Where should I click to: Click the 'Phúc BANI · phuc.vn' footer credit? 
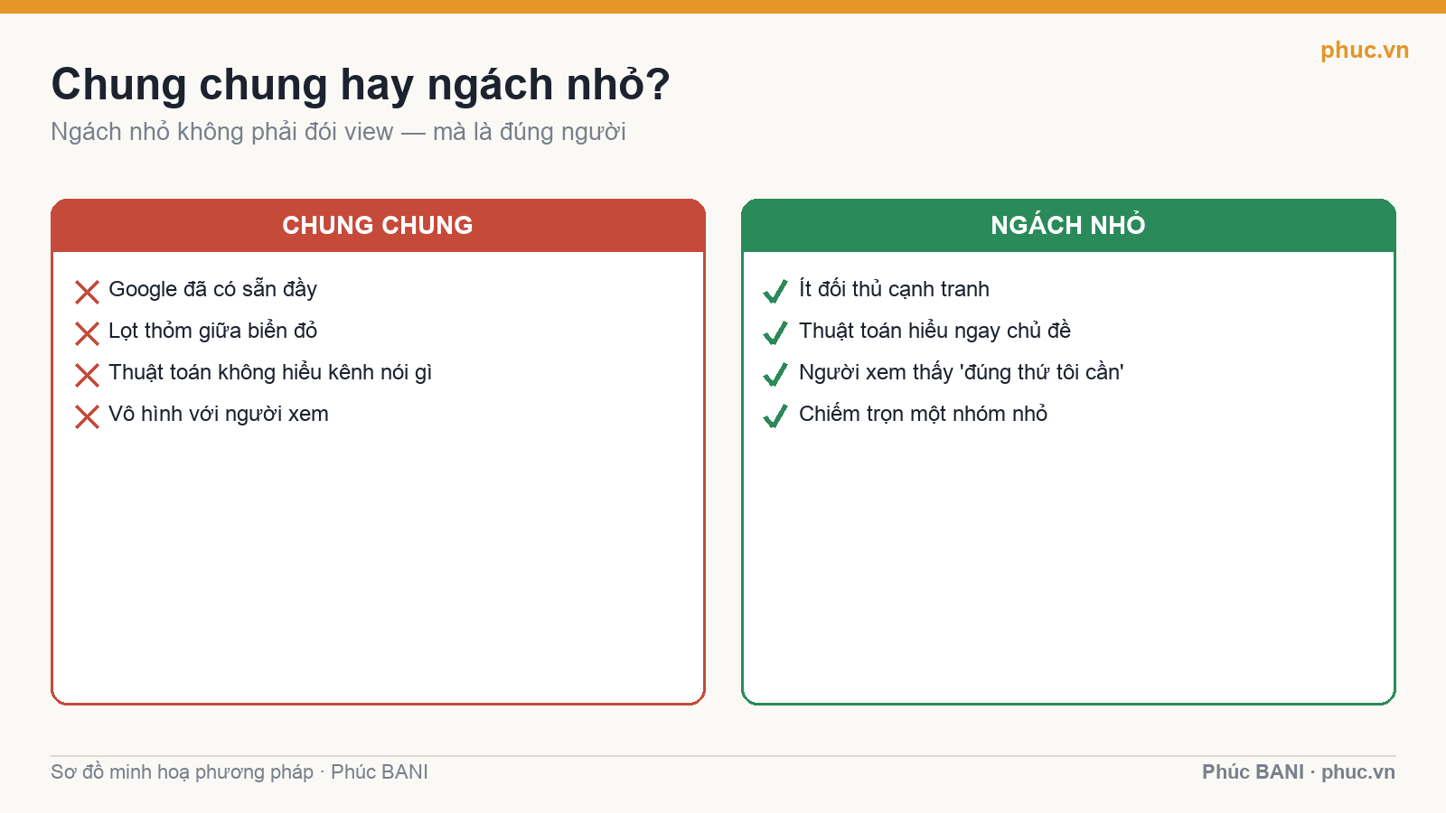(1299, 771)
